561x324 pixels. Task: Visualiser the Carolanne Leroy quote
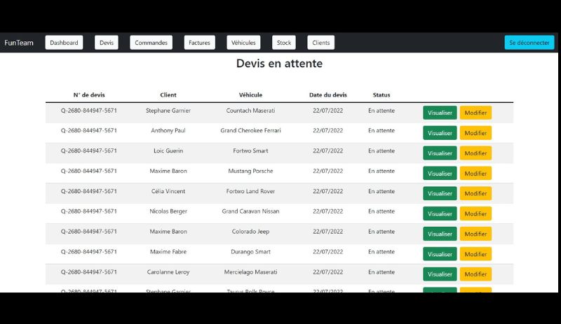tap(440, 274)
